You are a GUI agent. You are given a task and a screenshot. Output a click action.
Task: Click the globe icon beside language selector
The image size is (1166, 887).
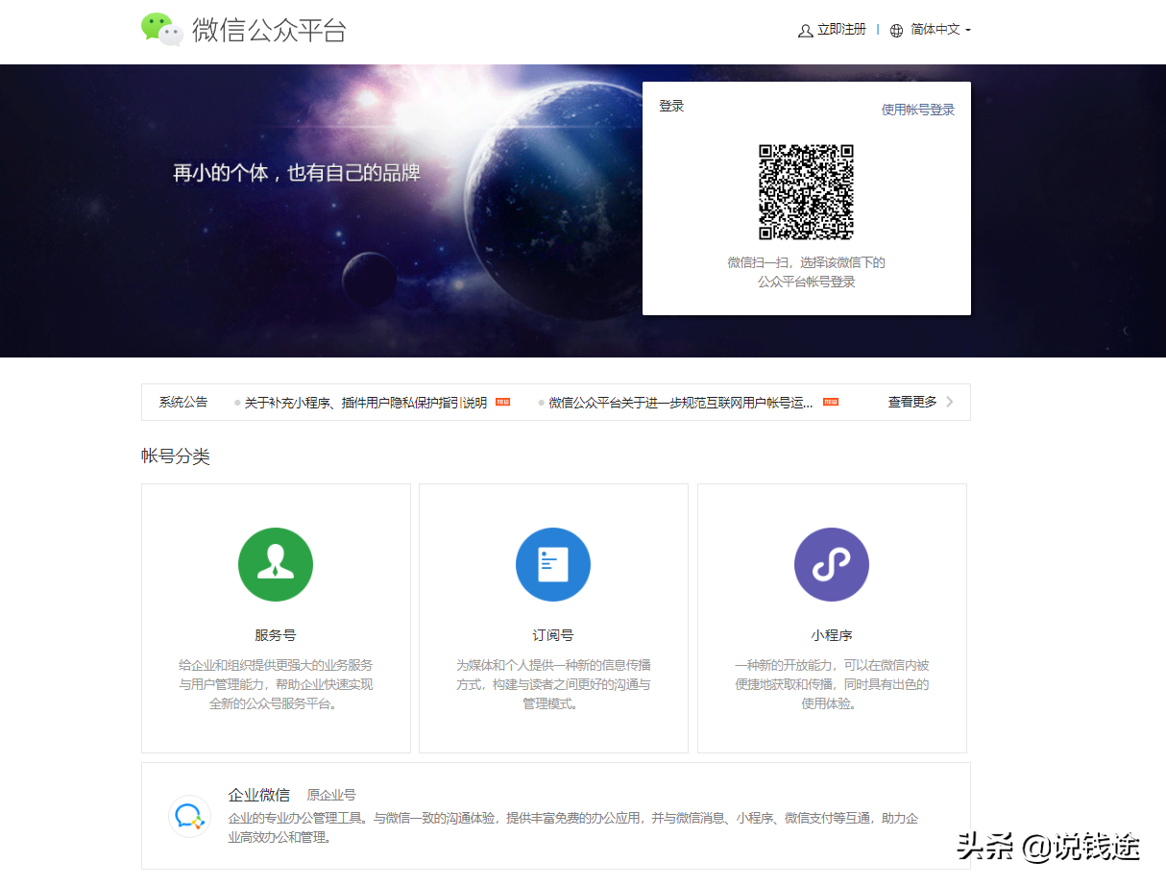pos(897,30)
